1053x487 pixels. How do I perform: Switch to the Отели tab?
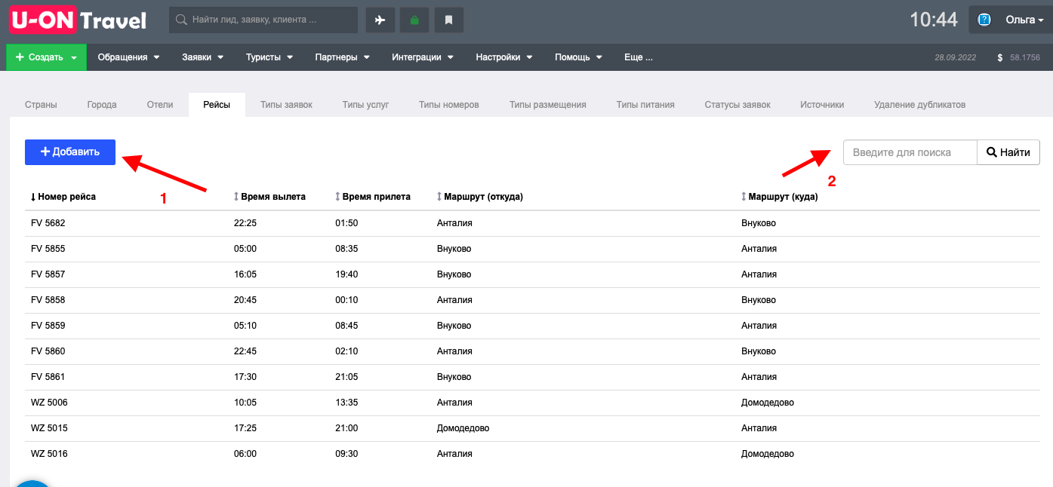(160, 105)
